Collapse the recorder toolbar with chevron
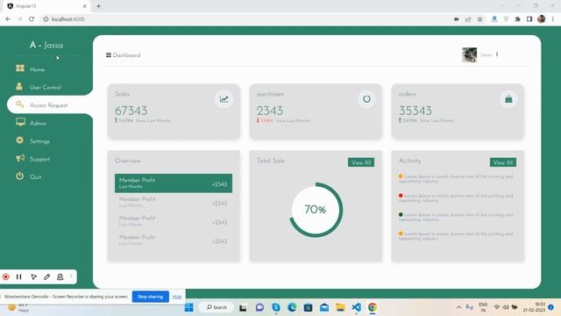 point(72,276)
